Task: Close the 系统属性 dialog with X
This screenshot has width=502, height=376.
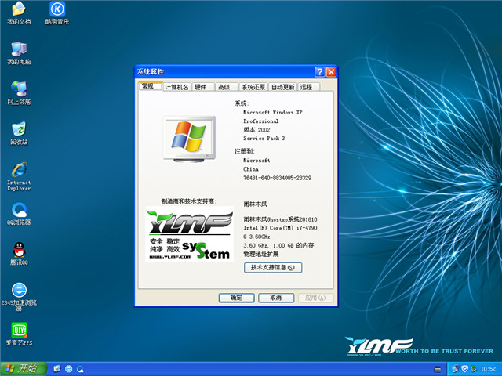Action: point(331,71)
